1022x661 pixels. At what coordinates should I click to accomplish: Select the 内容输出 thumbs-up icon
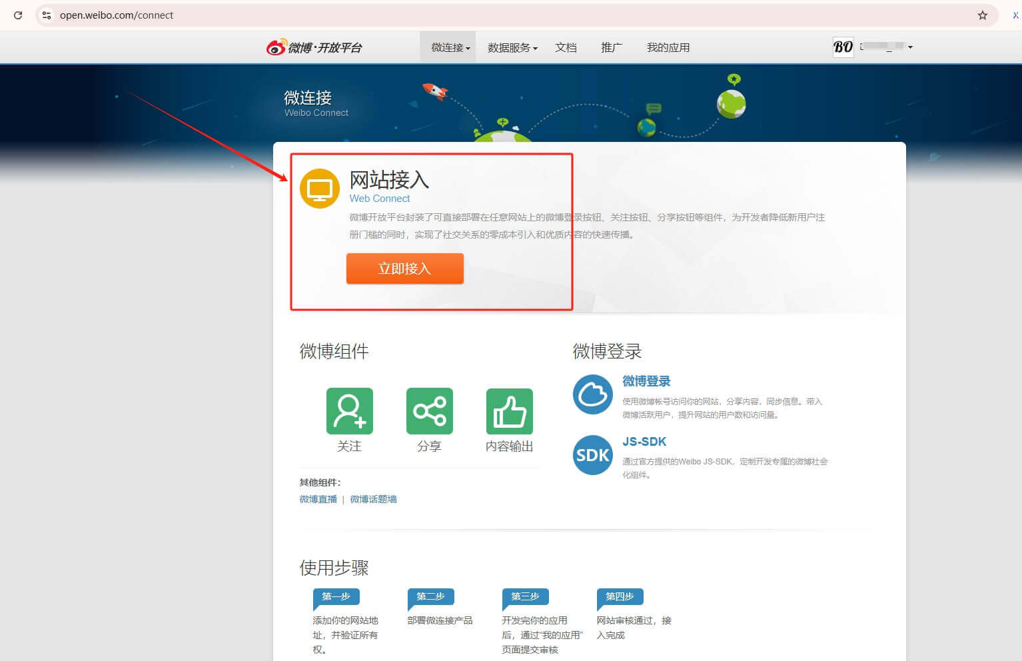click(x=509, y=411)
